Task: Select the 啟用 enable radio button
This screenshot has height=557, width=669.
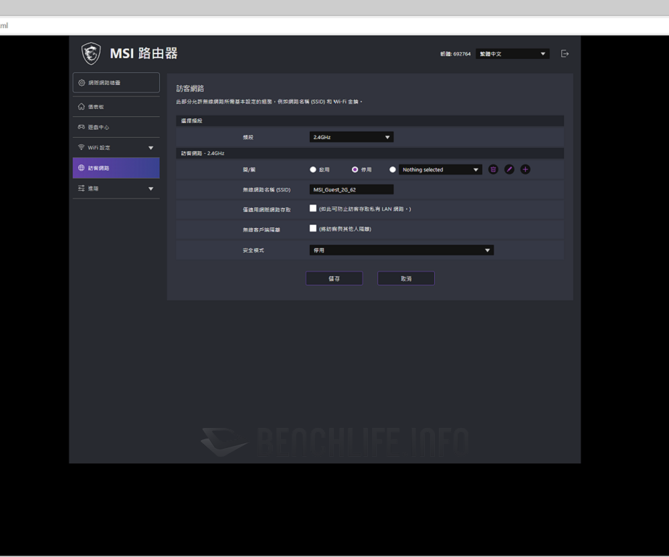Action: pyautogui.click(x=312, y=169)
